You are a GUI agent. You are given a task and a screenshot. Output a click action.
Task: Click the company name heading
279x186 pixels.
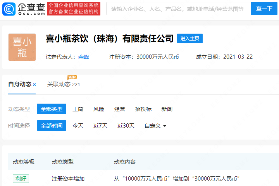(x=109, y=38)
